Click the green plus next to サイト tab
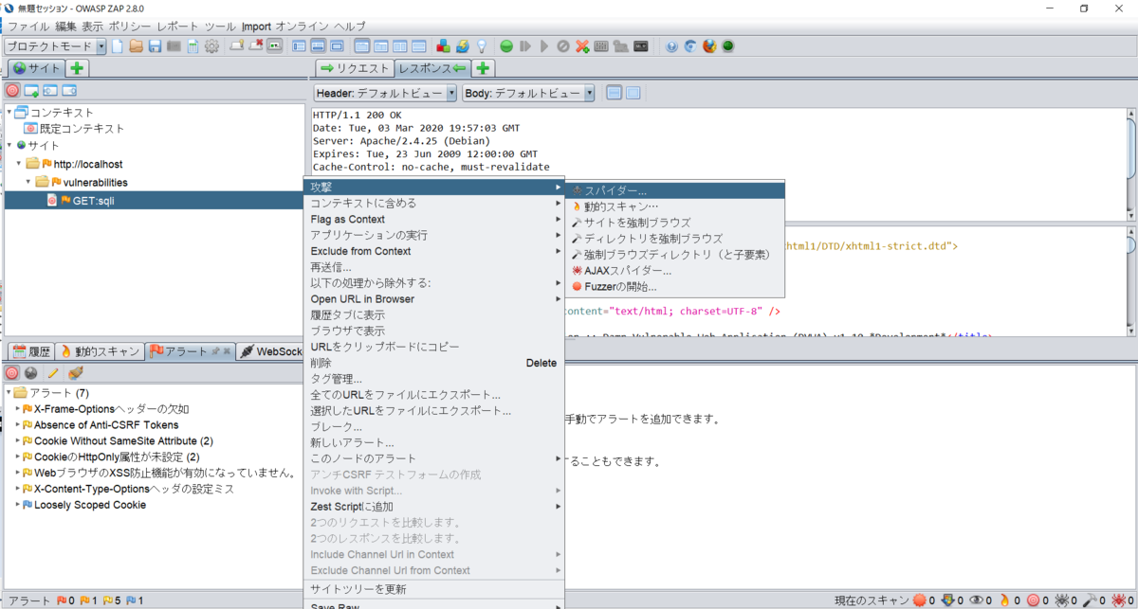 77,68
